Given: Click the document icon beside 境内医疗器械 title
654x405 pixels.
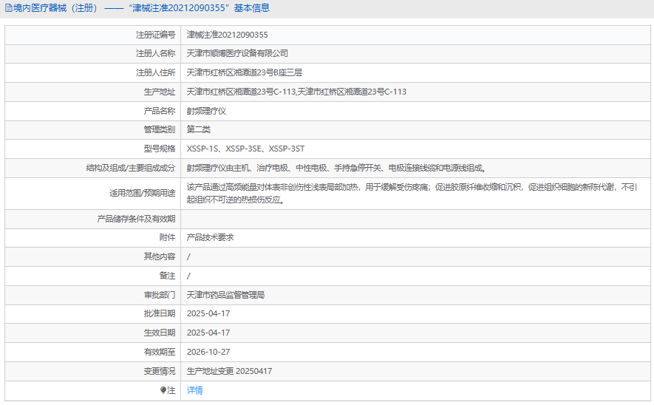Looking at the screenshot, I should 8,8.
